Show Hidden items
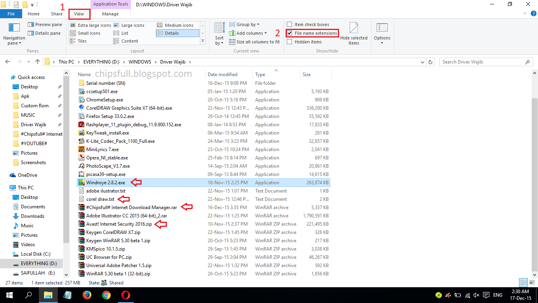Image resolution: width=538 pixels, height=303 pixels. 290,41
